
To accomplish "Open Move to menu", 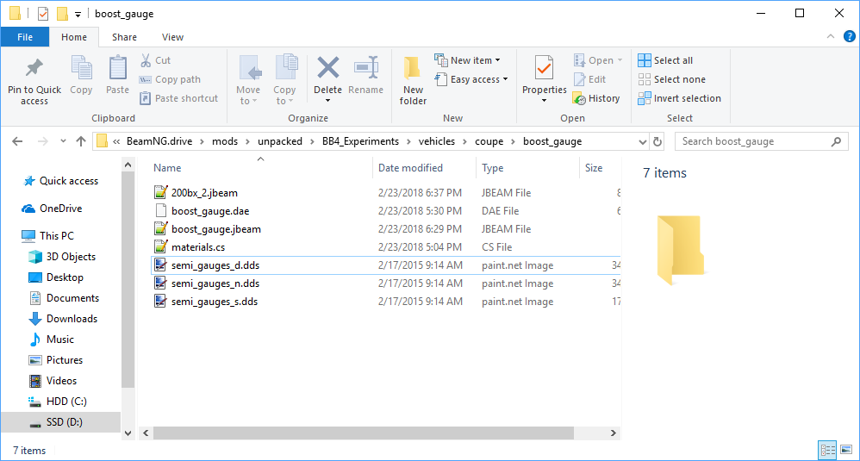I will pyautogui.click(x=248, y=80).
